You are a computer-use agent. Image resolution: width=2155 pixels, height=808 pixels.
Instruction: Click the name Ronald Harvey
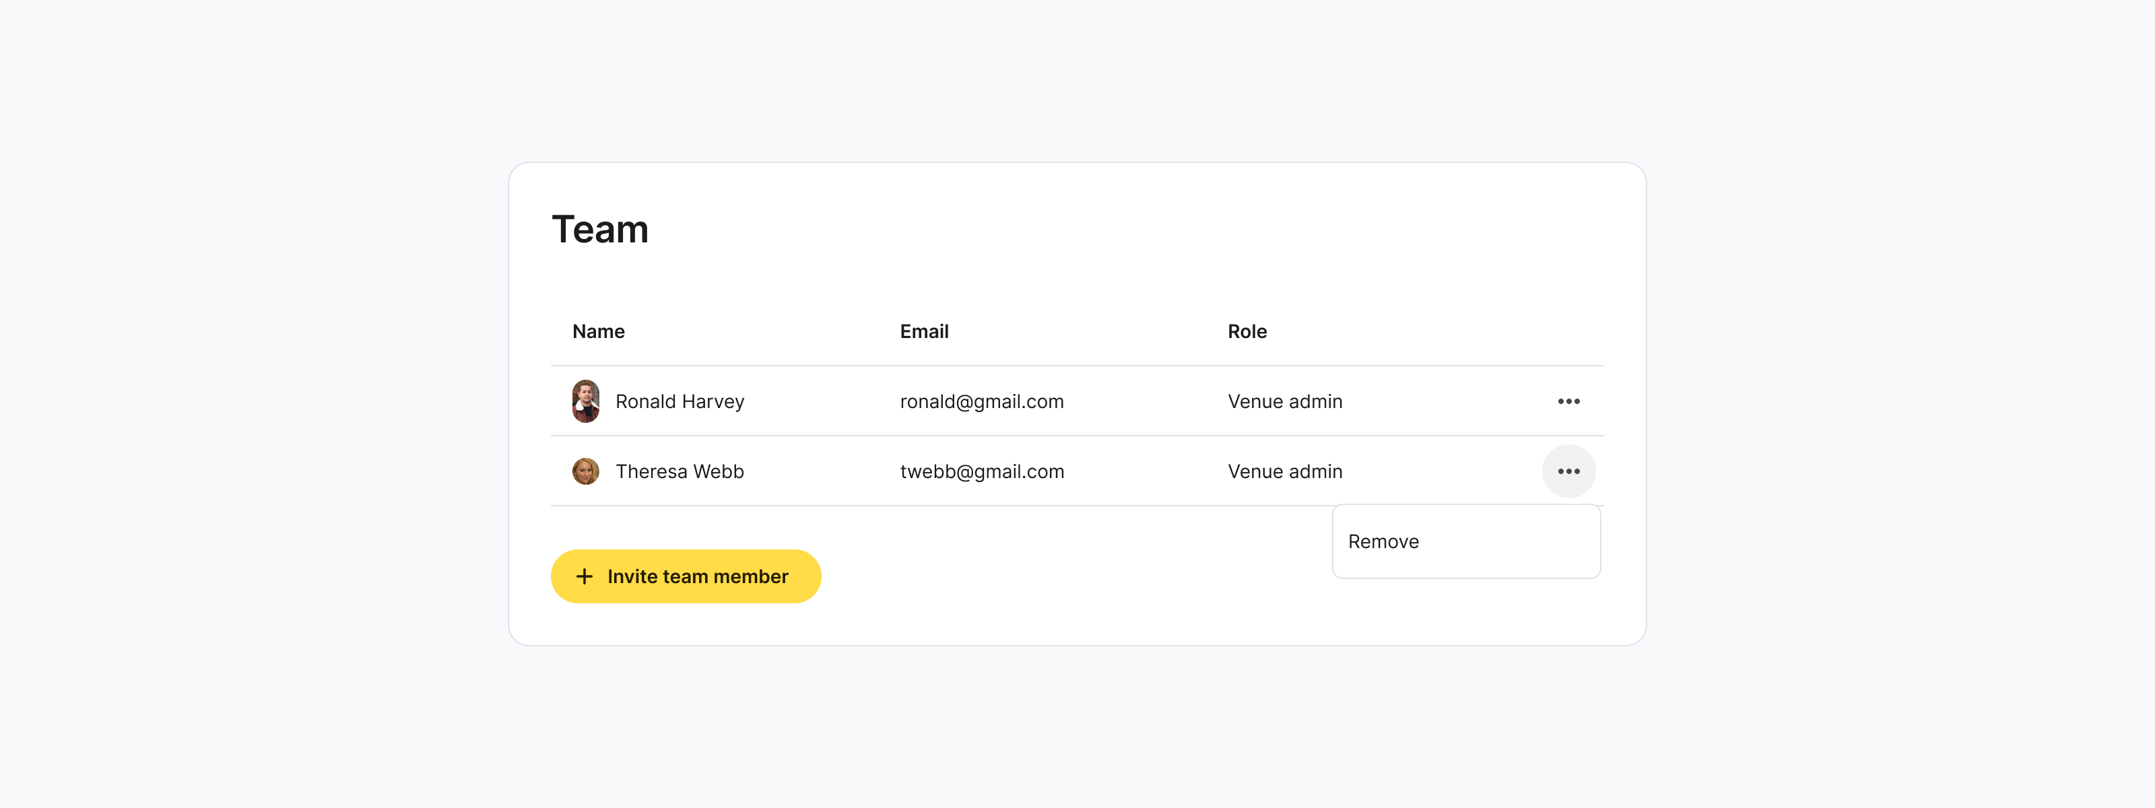(679, 401)
